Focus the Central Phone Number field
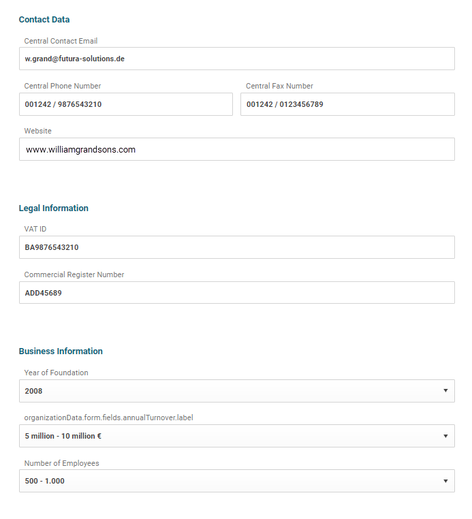The height and width of the screenshot is (519, 472). tap(126, 104)
